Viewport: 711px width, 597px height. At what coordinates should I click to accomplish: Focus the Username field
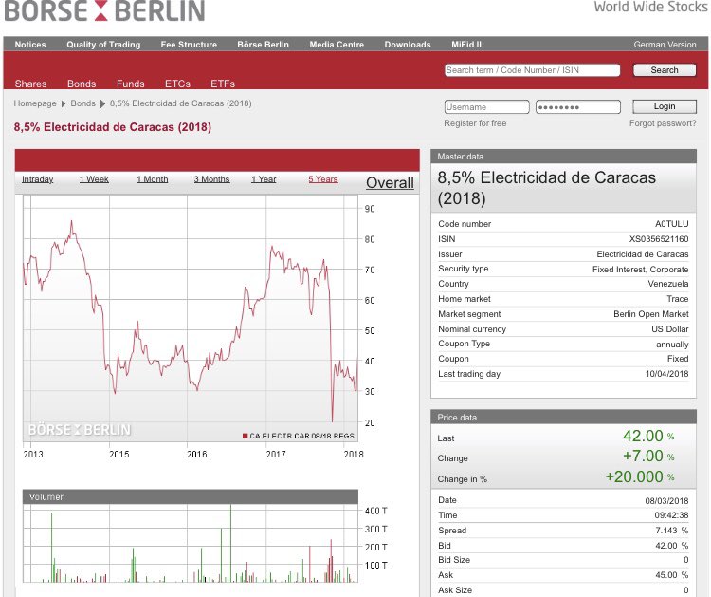tap(486, 106)
